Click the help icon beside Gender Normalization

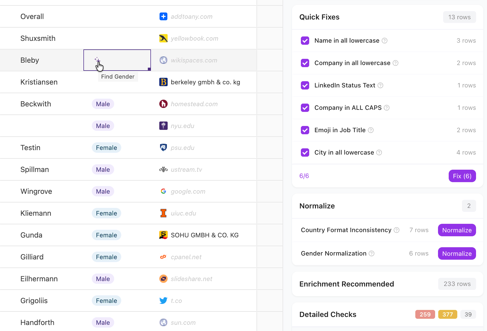click(x=372, y=253)
